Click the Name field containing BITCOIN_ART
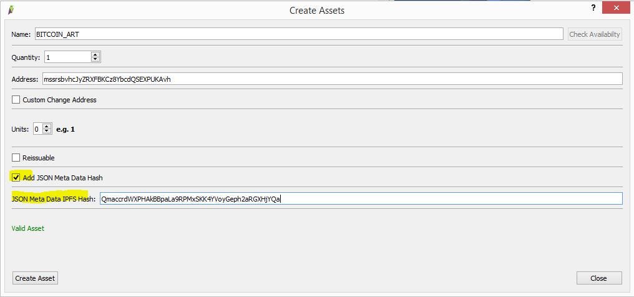634x297 pixels. (299, 34)
